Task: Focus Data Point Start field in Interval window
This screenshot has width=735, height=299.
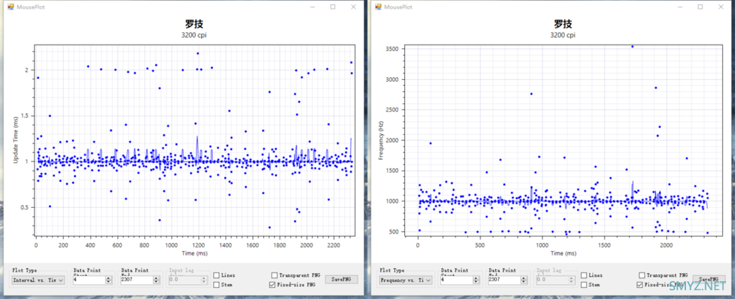Action: click(89, 280)
